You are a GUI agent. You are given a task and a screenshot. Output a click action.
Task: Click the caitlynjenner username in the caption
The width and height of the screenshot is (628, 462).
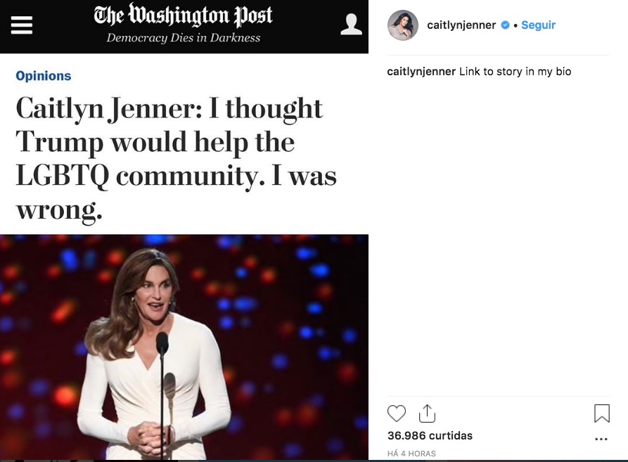pyautogui.click(x=421, y=71)
